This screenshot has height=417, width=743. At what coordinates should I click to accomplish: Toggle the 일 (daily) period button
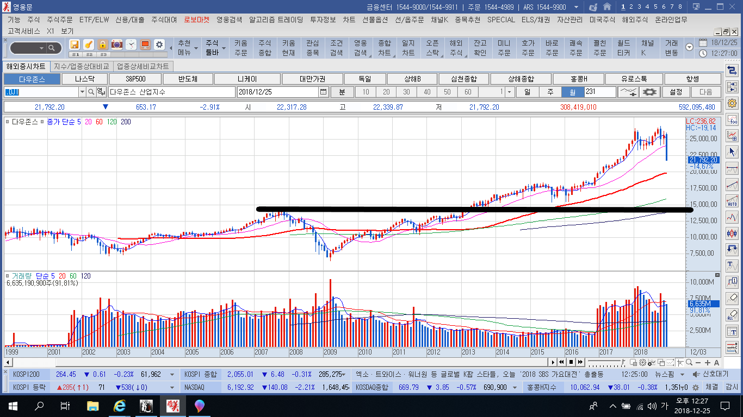click(527, 92)
